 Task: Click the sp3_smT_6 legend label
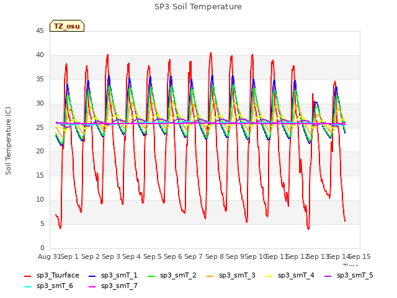[55, 286]
